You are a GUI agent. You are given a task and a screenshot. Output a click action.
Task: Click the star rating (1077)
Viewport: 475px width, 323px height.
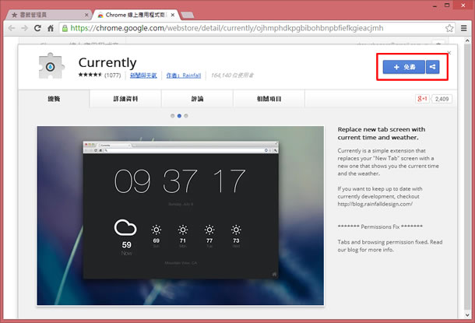pos(100,75)
